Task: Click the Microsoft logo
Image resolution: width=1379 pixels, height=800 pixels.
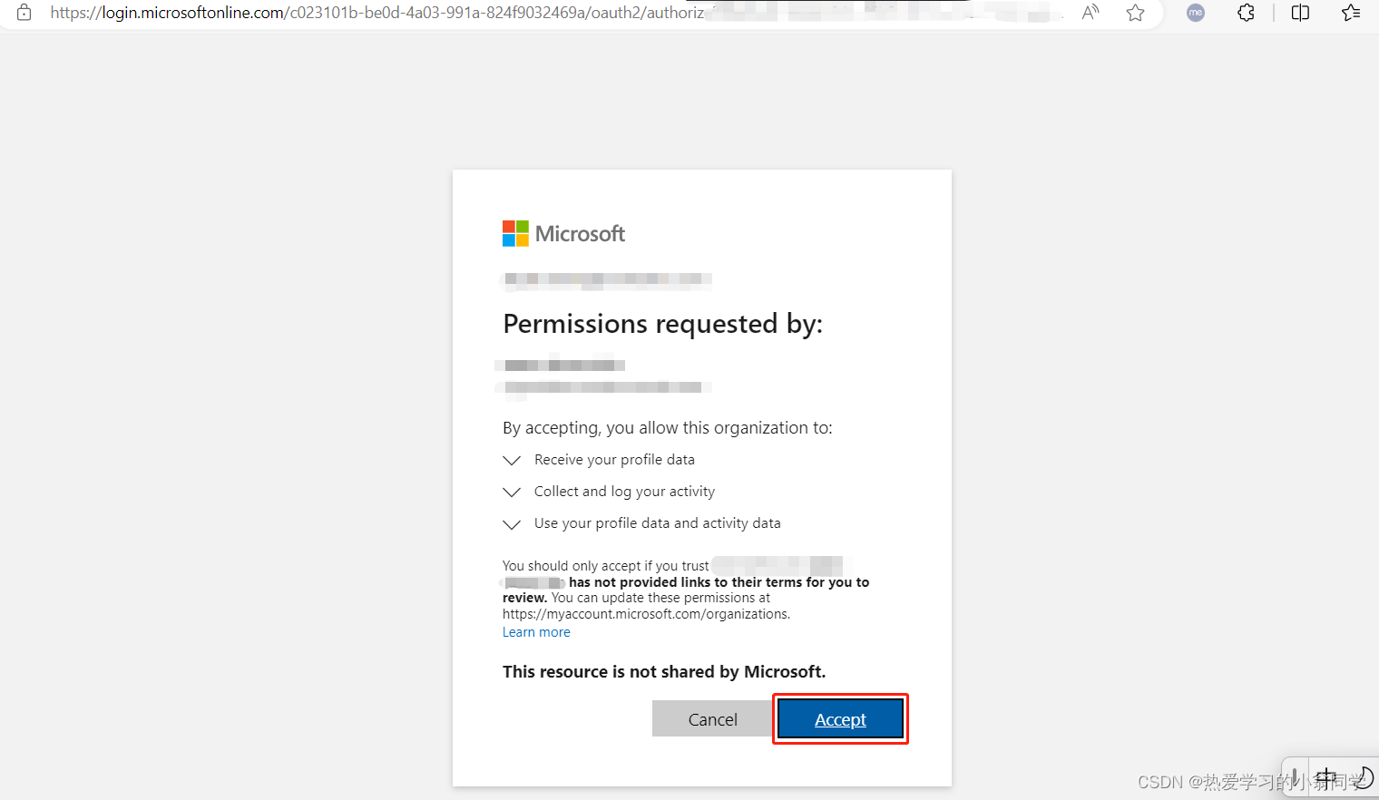Action: point(563,234)
